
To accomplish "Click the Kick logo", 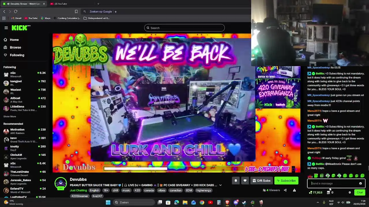I will pos(21,28).
